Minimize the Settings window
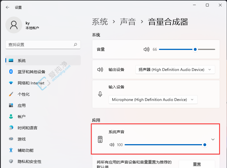The height and width of the screenshot is (168, 227). (x=194, y=5)
